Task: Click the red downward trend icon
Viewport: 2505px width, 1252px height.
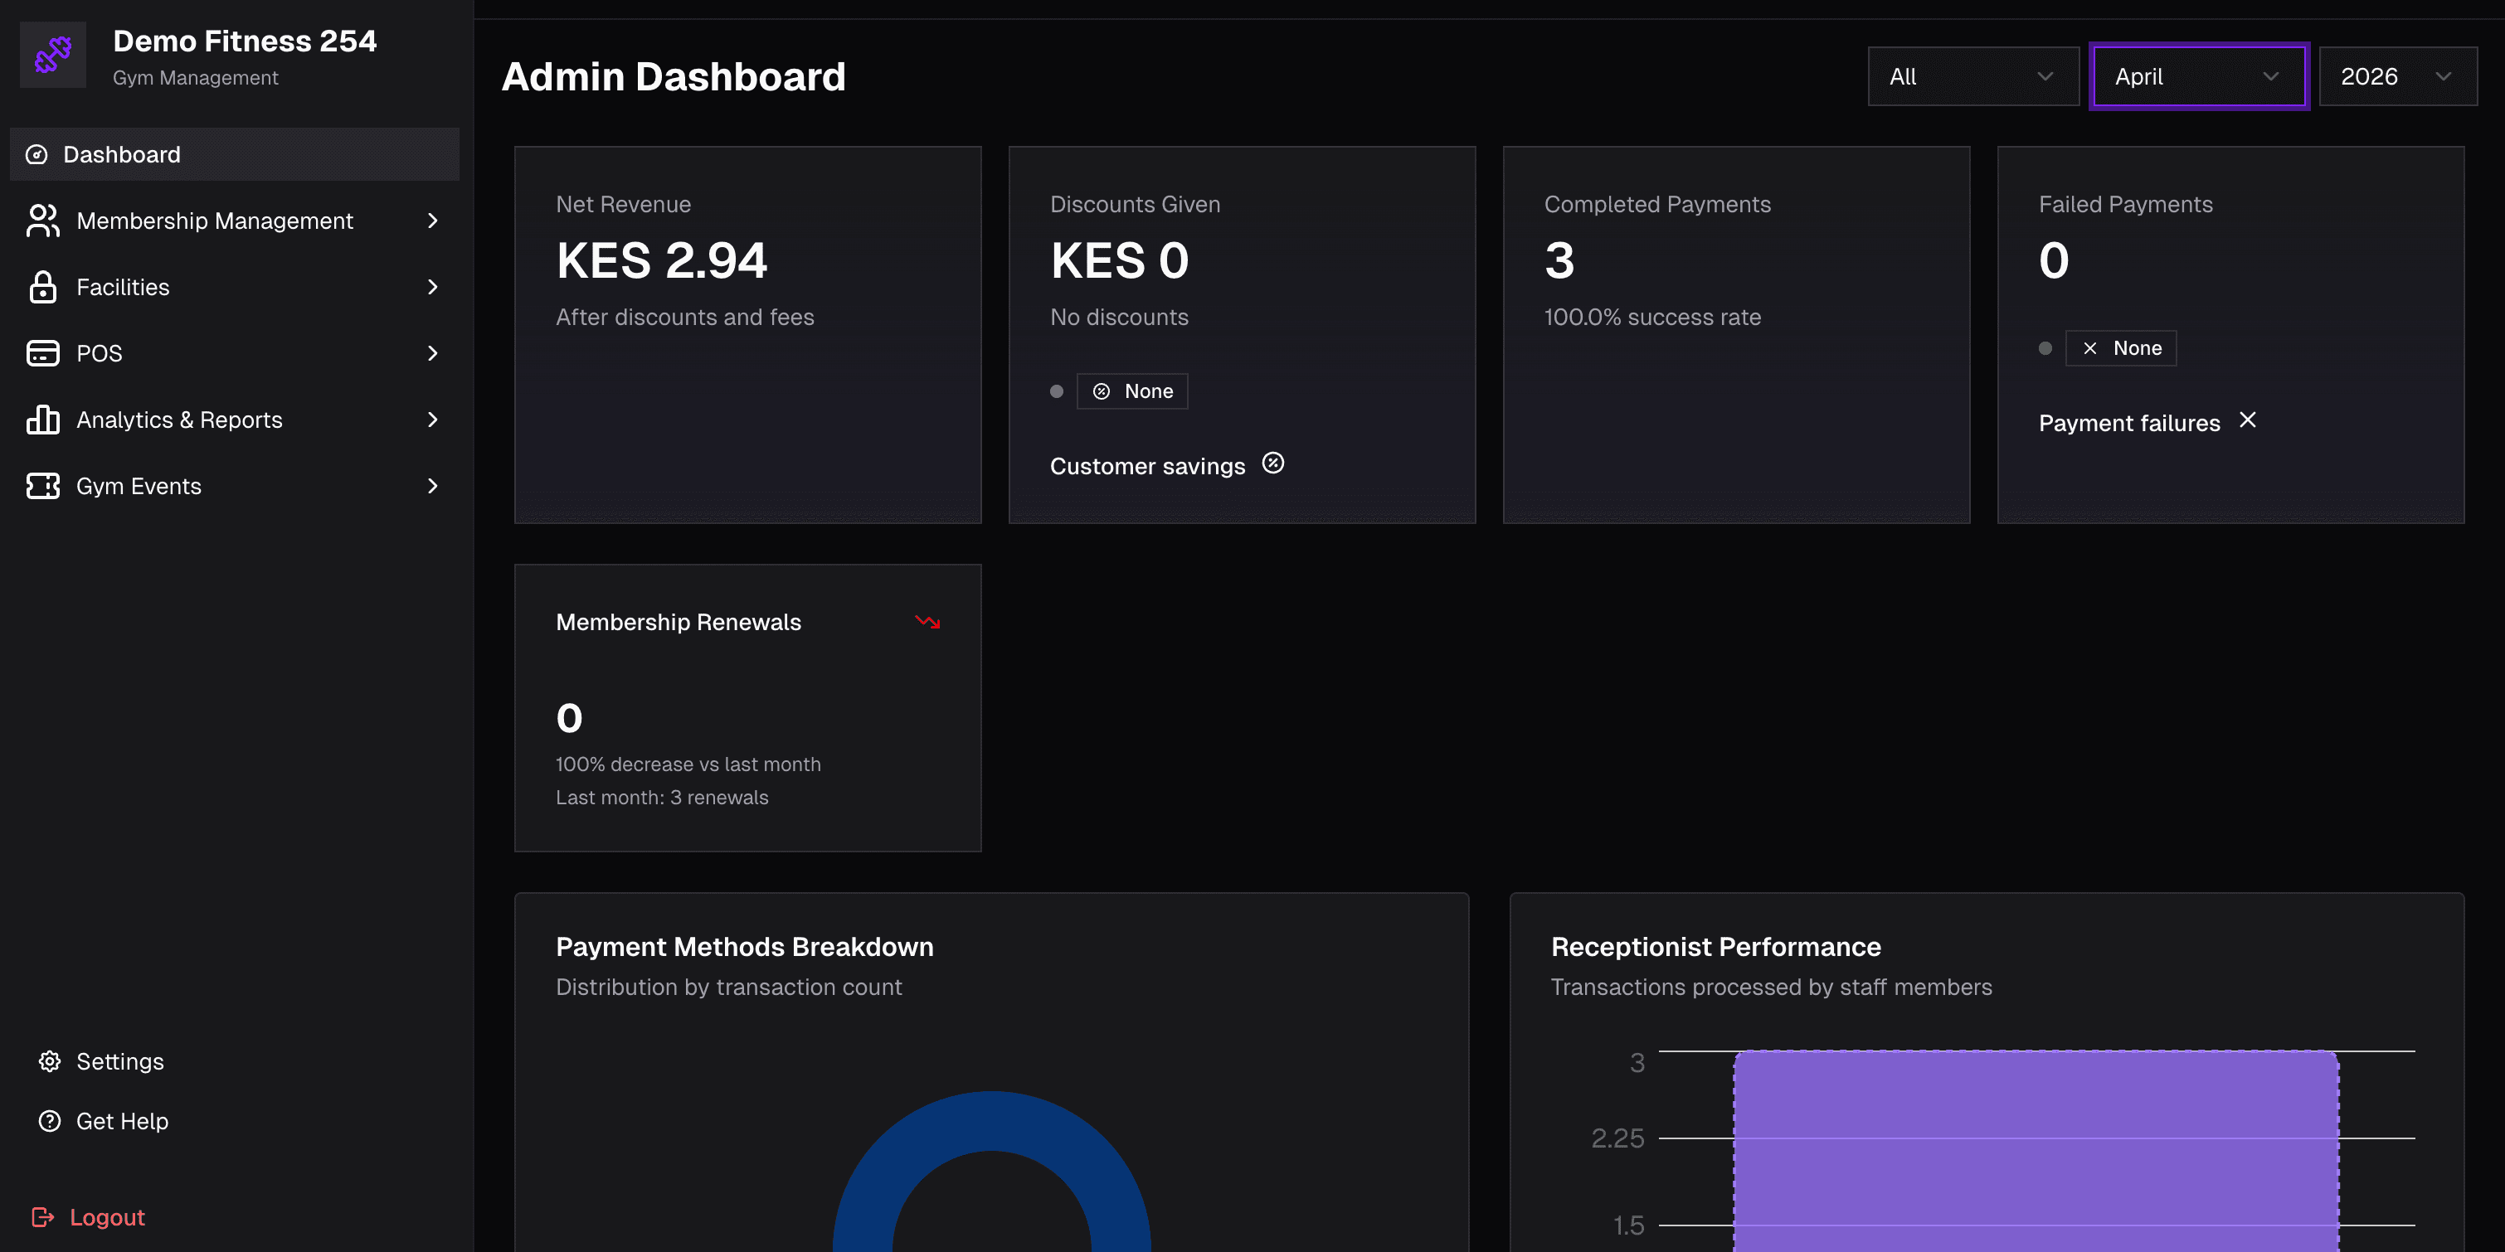Action: [927, 621]
